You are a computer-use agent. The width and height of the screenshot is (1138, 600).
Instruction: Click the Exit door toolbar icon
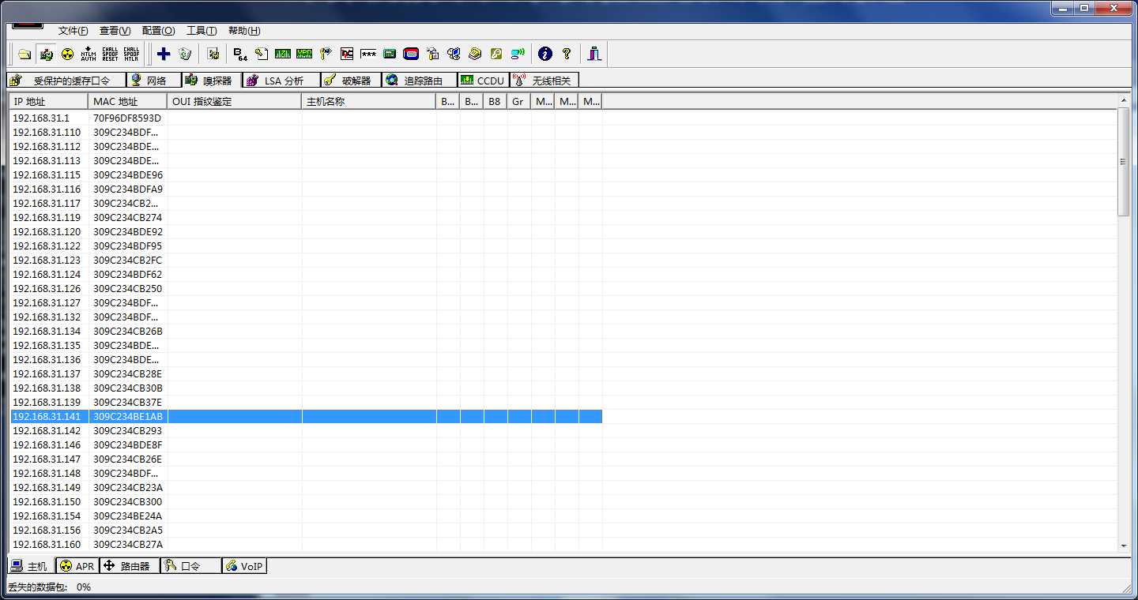click(x=594, y=54)
